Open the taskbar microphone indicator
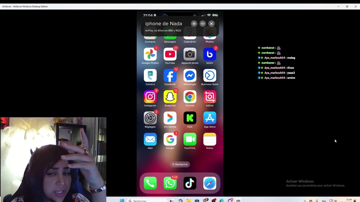 (317, 201)
